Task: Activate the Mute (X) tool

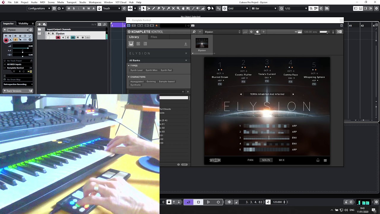Action: [173, 8]
